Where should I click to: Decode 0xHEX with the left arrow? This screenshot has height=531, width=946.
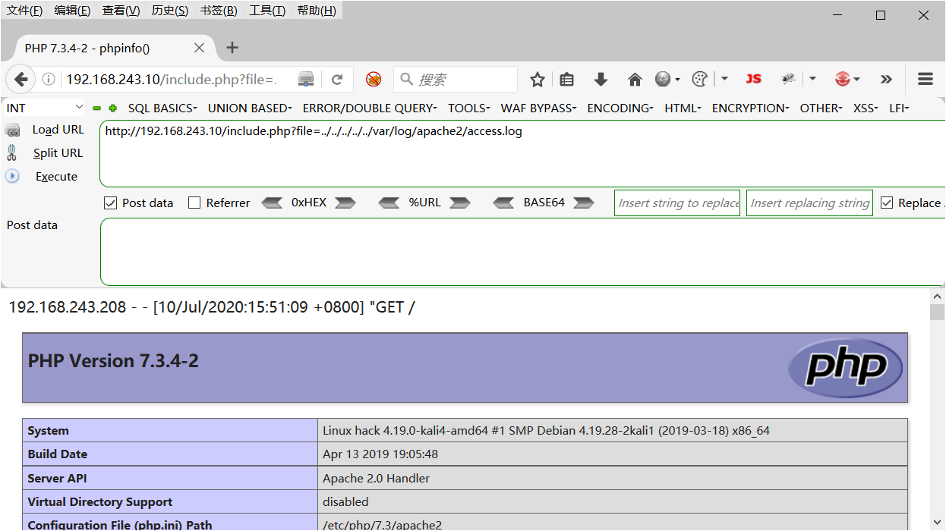(272, 203)
